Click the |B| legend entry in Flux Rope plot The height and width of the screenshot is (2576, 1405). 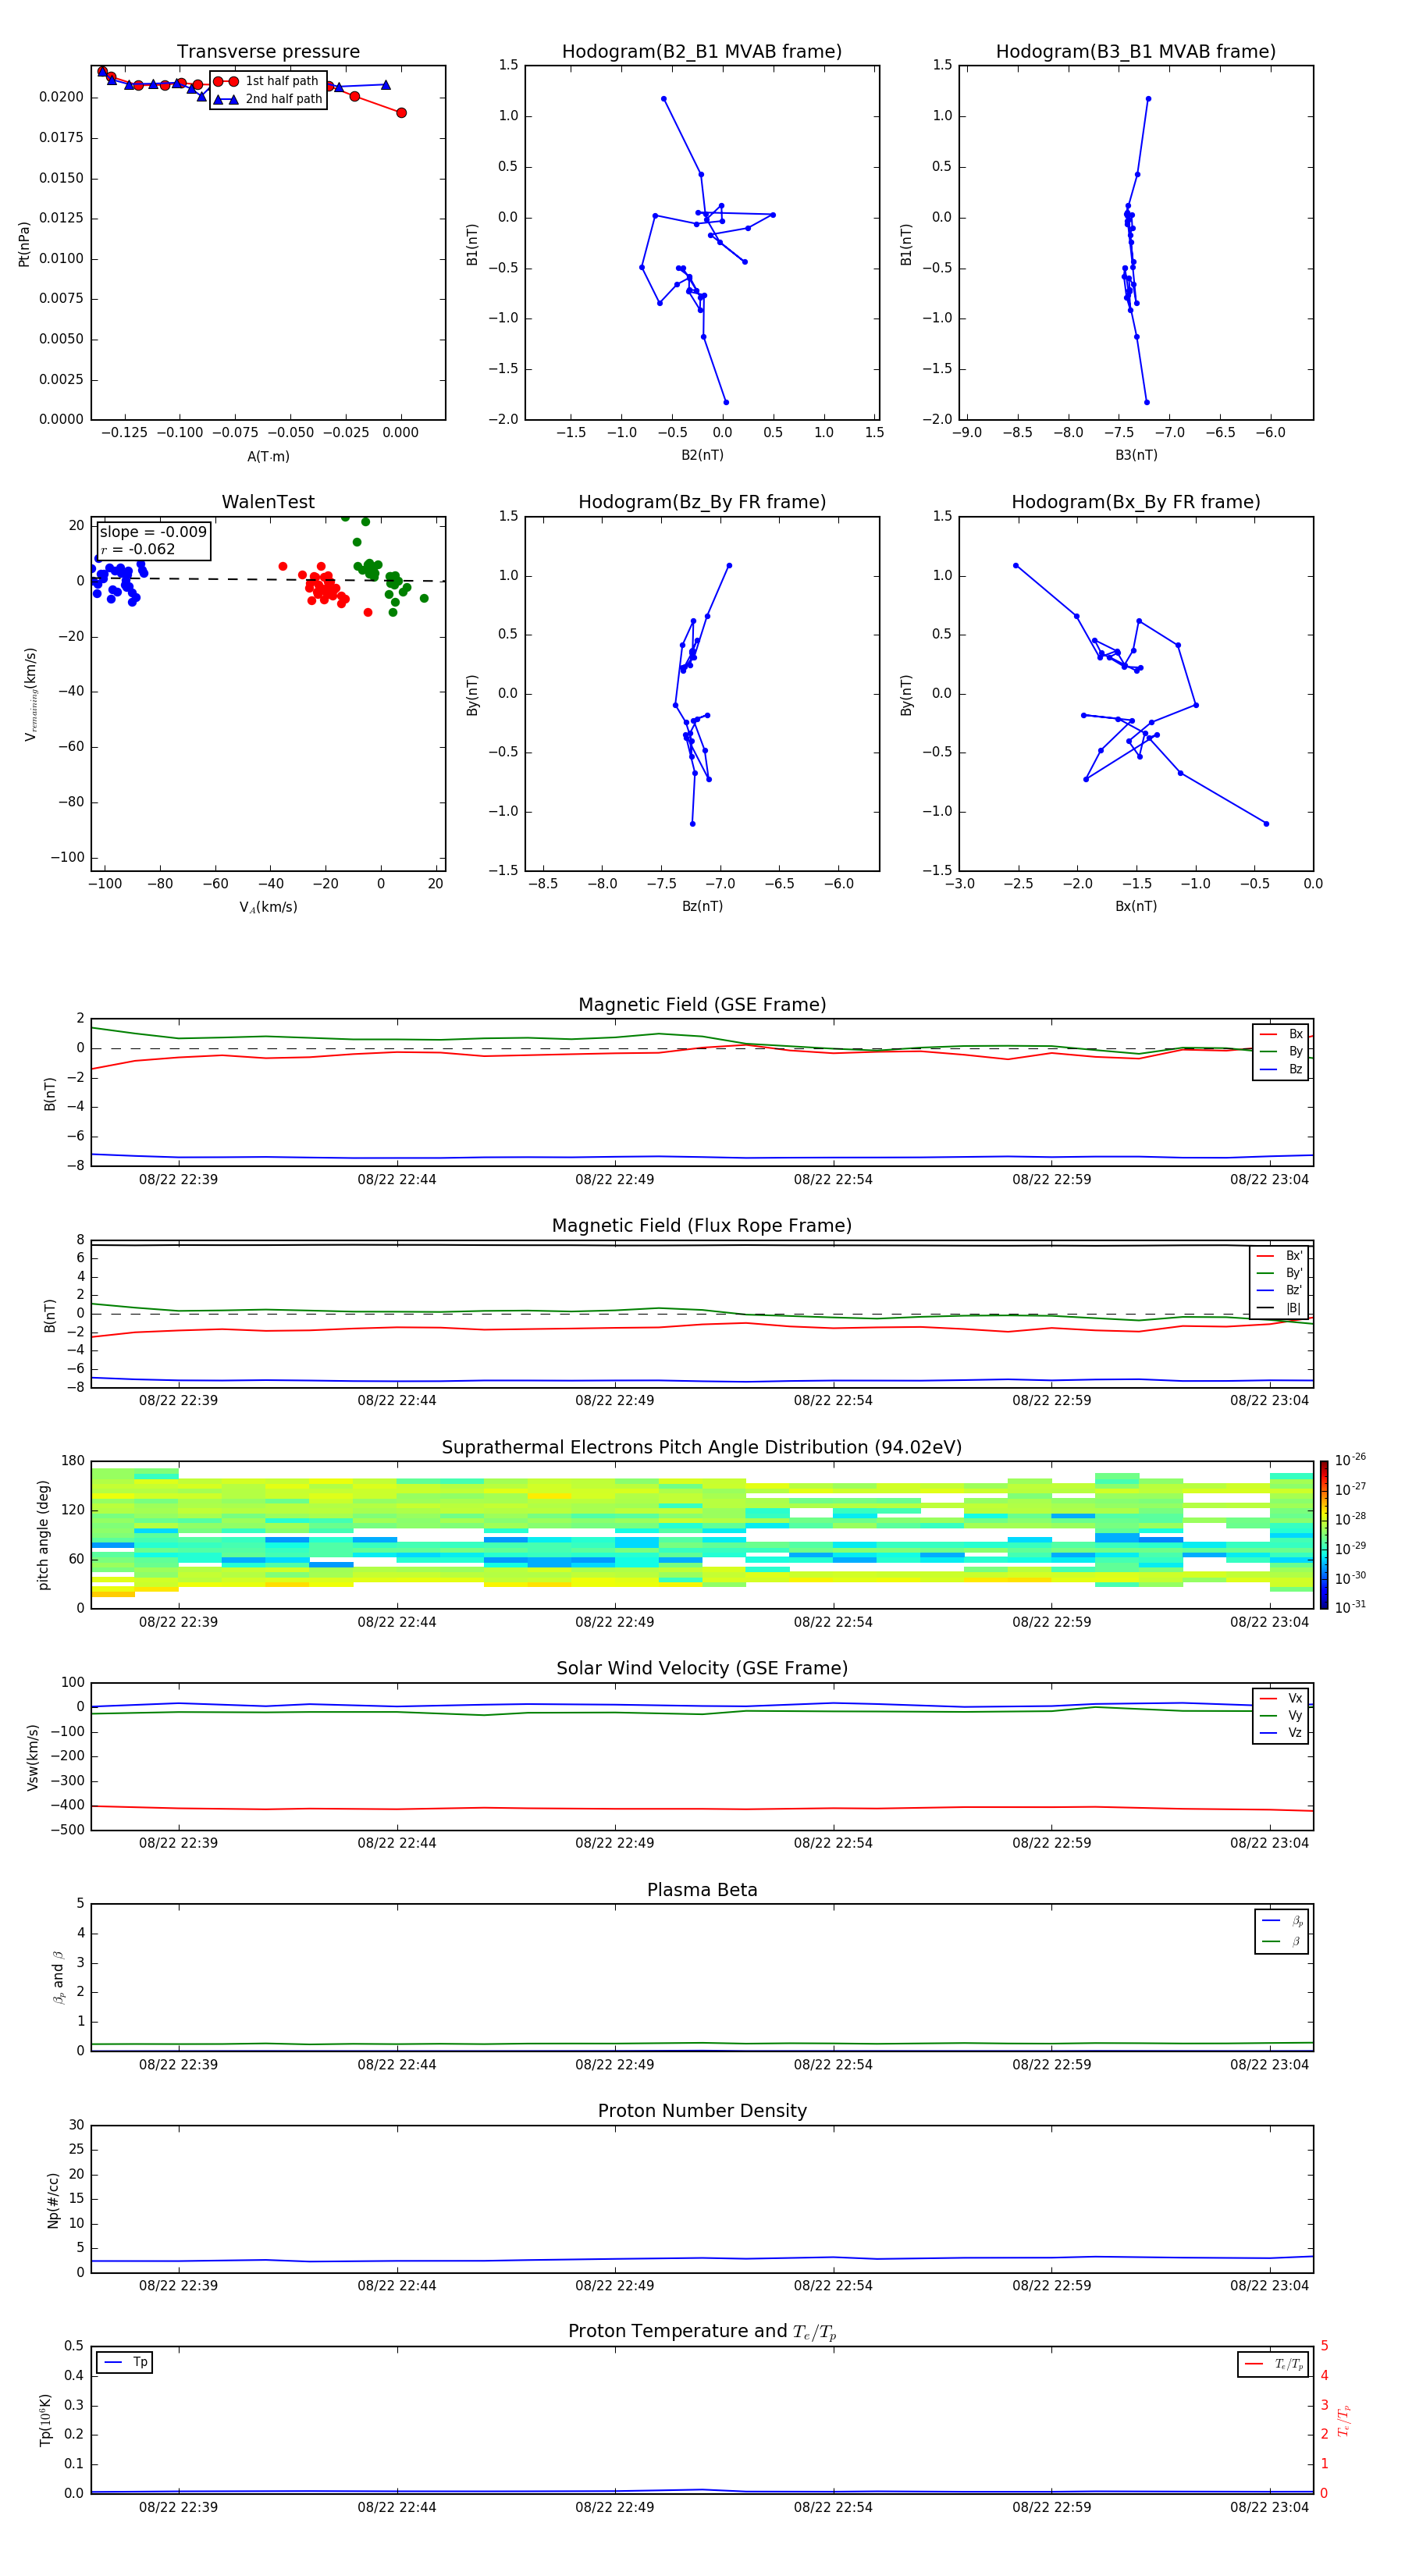[1280, 1308]
